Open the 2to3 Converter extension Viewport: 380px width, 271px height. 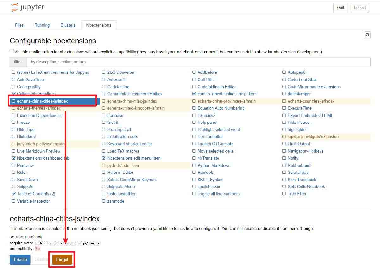pos(121,72)
